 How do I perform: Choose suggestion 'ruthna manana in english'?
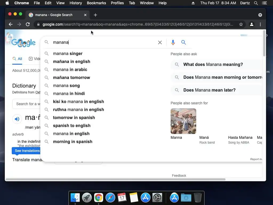[x=78, y=110]
